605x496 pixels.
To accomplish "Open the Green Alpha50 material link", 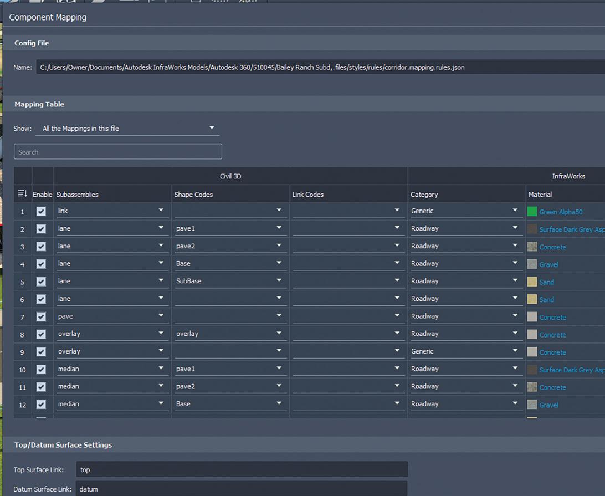I will (x=561, y=212).
